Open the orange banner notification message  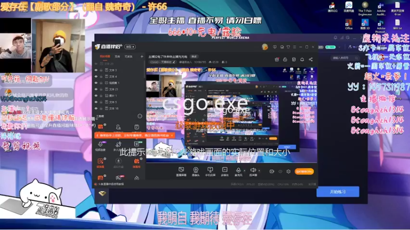click(133, 135)
